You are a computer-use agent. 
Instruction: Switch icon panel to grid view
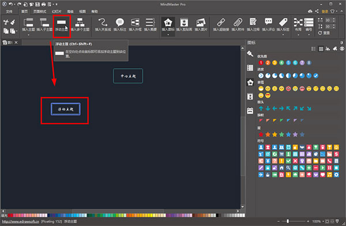coord(321,49)
